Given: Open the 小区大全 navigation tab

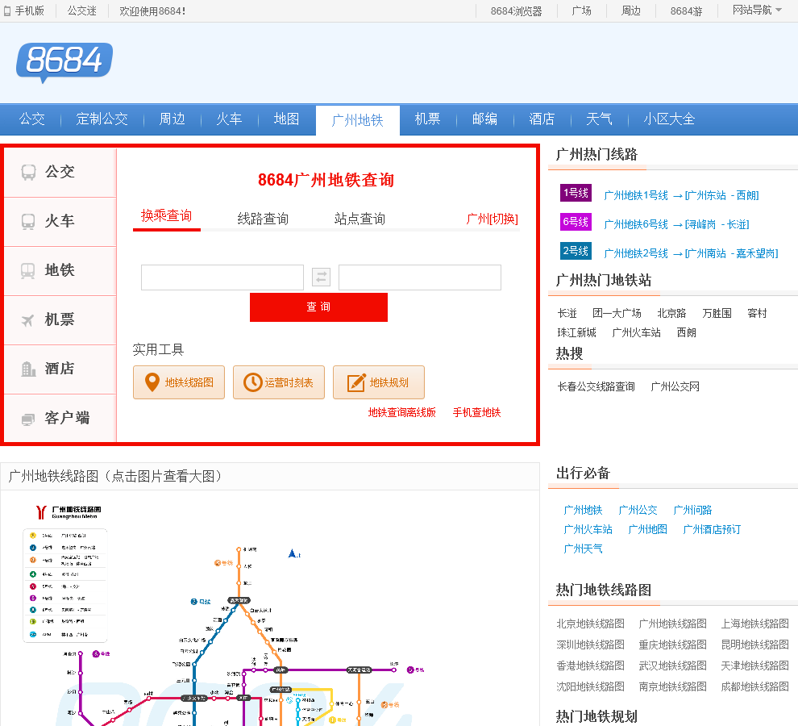Looking at the screenshot, I should tap(669, 119).
